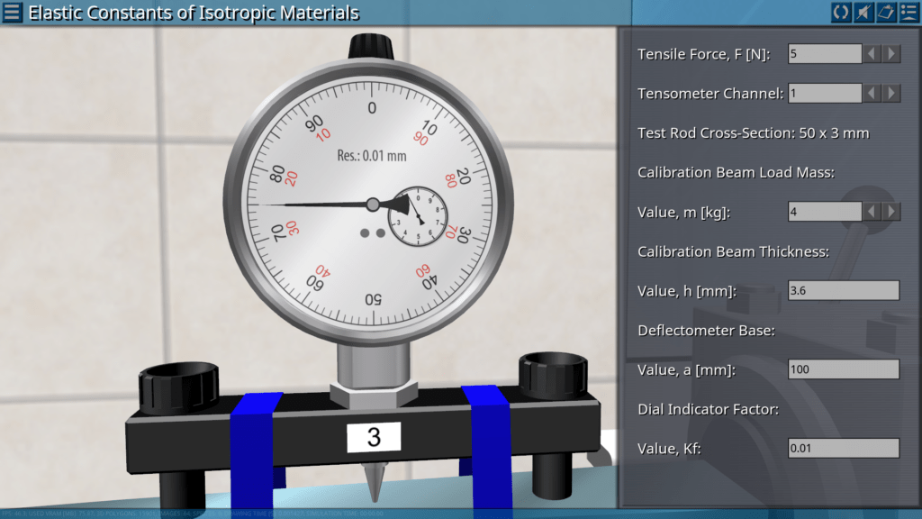Click the Tensometer Channel value field
This screenshot has width=922, height=519.
(825, 94)
